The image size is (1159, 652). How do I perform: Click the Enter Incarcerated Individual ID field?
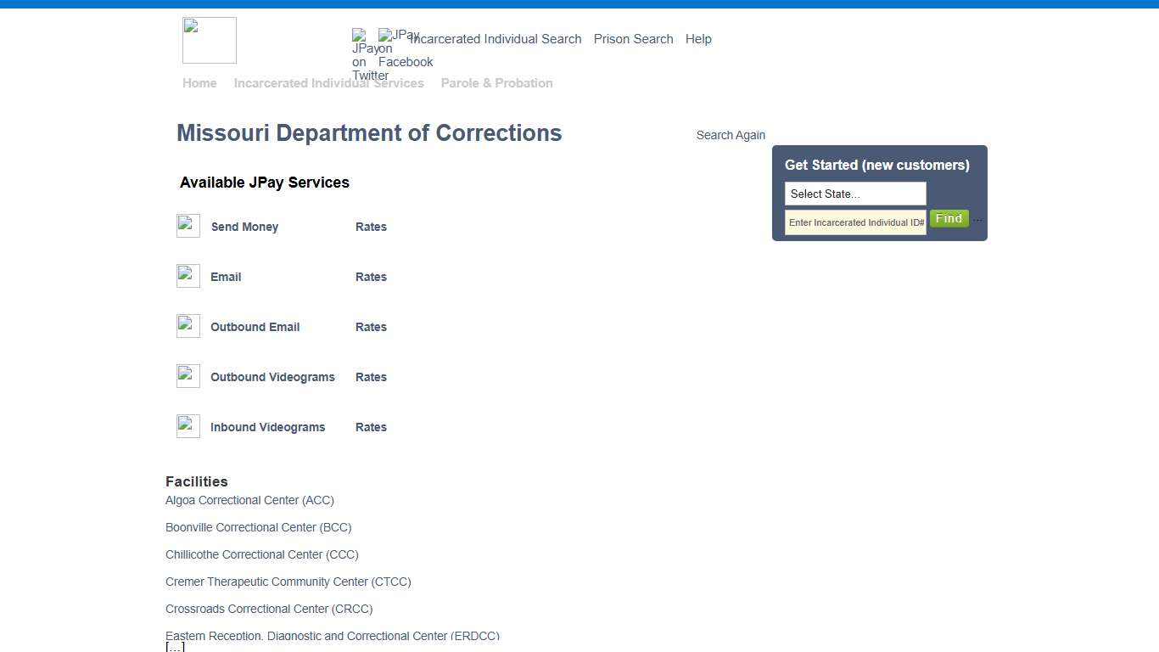pyautogui.click(x=854, y=222)
